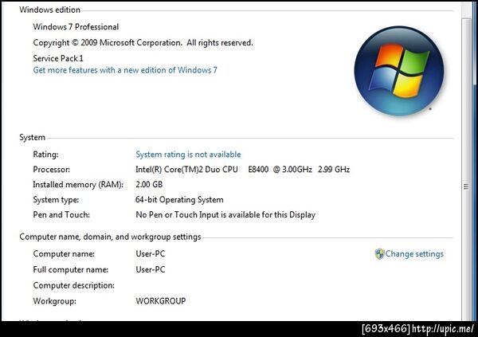Click the 'Service Pack 1' text
The image size is (478, 337).
(58, 58)
